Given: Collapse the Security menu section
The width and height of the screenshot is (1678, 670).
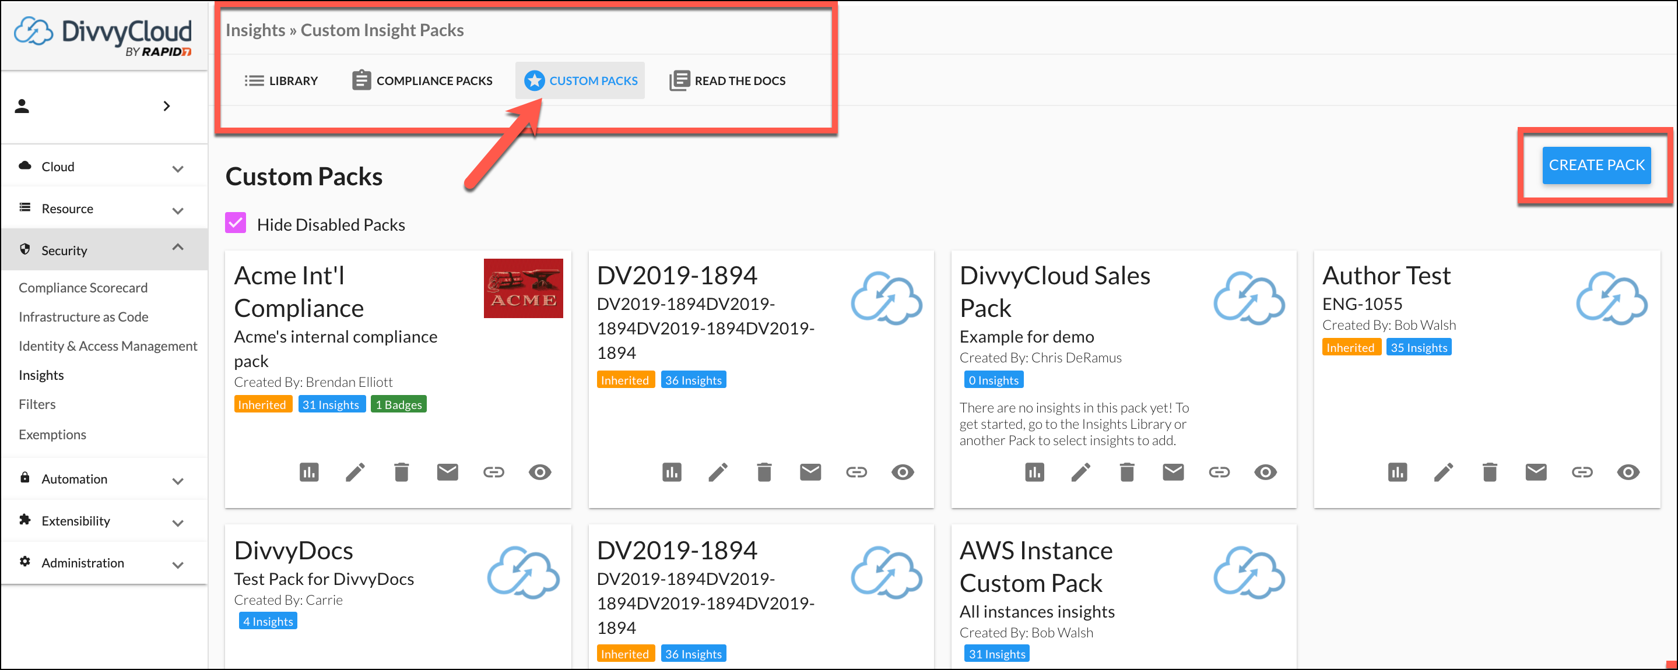Looking at the screenshot, I should 104,250.
